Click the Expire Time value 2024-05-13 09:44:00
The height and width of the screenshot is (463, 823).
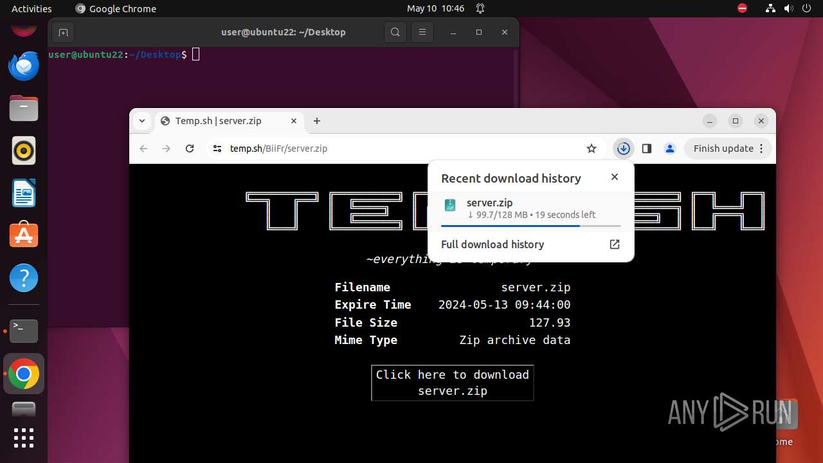pos(504,305)
